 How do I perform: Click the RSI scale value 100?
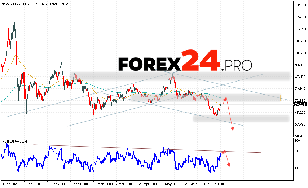(x=298, y=141)
